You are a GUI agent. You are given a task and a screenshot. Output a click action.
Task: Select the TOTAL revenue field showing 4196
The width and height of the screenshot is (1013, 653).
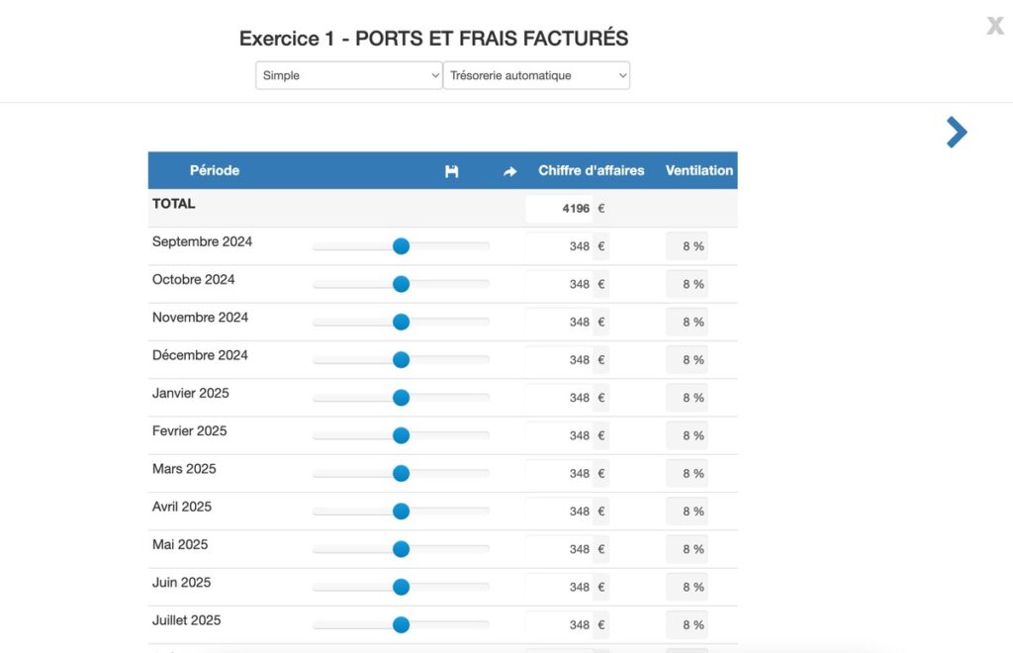pyautogui.click(x=559, y=209)
